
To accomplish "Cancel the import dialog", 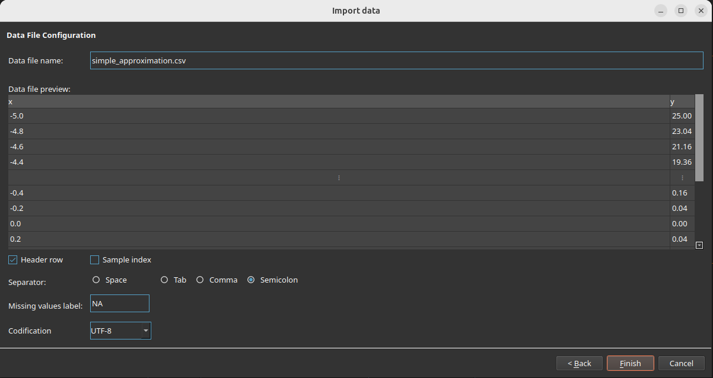I will click(681, 363).
